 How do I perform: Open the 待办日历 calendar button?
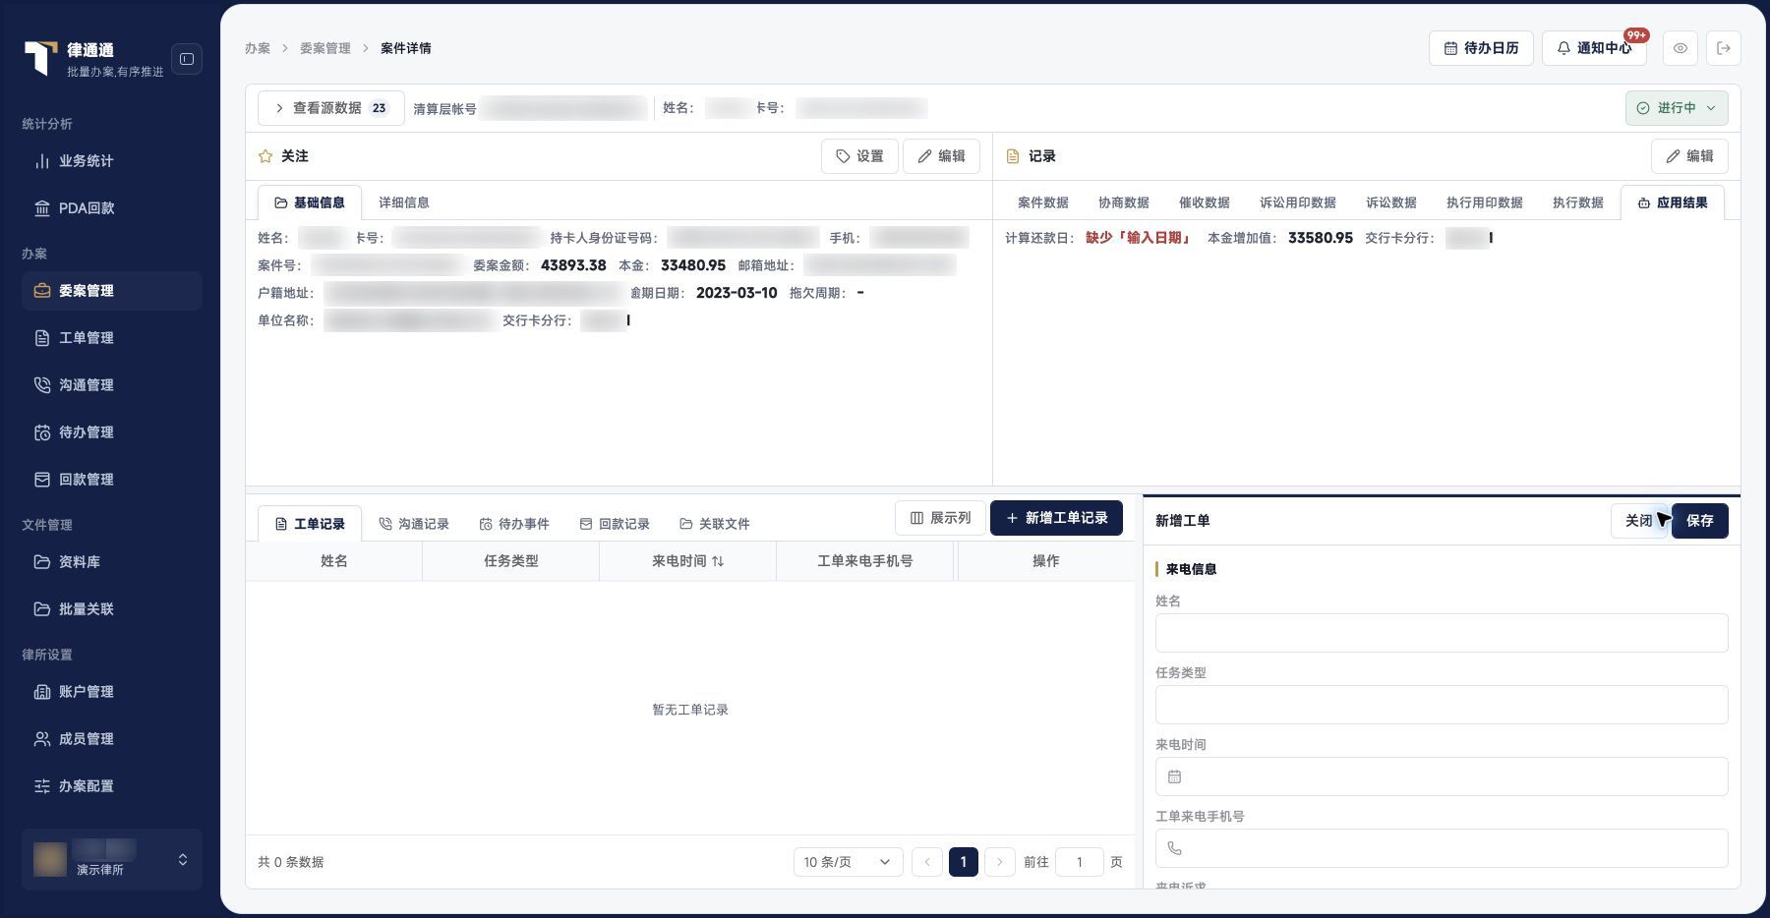1481,48
